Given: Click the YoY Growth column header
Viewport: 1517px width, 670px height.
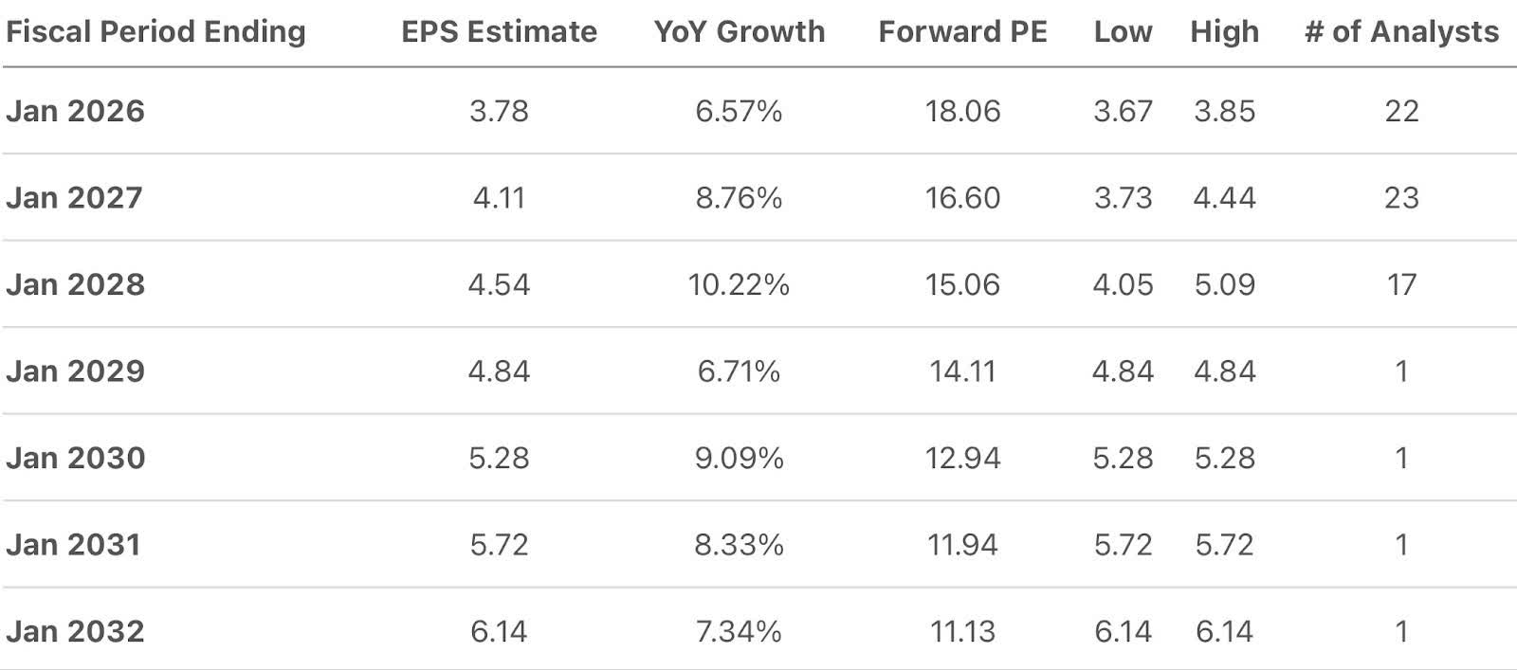Looking at the screenshot, I should (x=739, y=32).
